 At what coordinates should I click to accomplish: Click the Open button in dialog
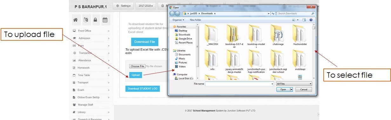pos(283,90)
